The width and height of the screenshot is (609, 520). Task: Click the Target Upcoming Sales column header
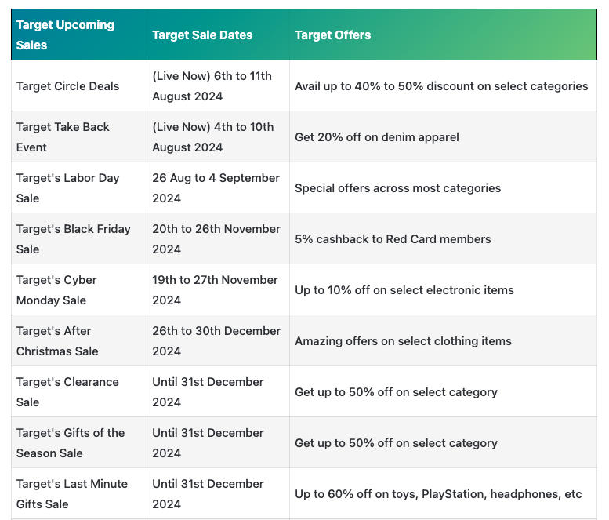pyautogui.click(x=79, y=35)
